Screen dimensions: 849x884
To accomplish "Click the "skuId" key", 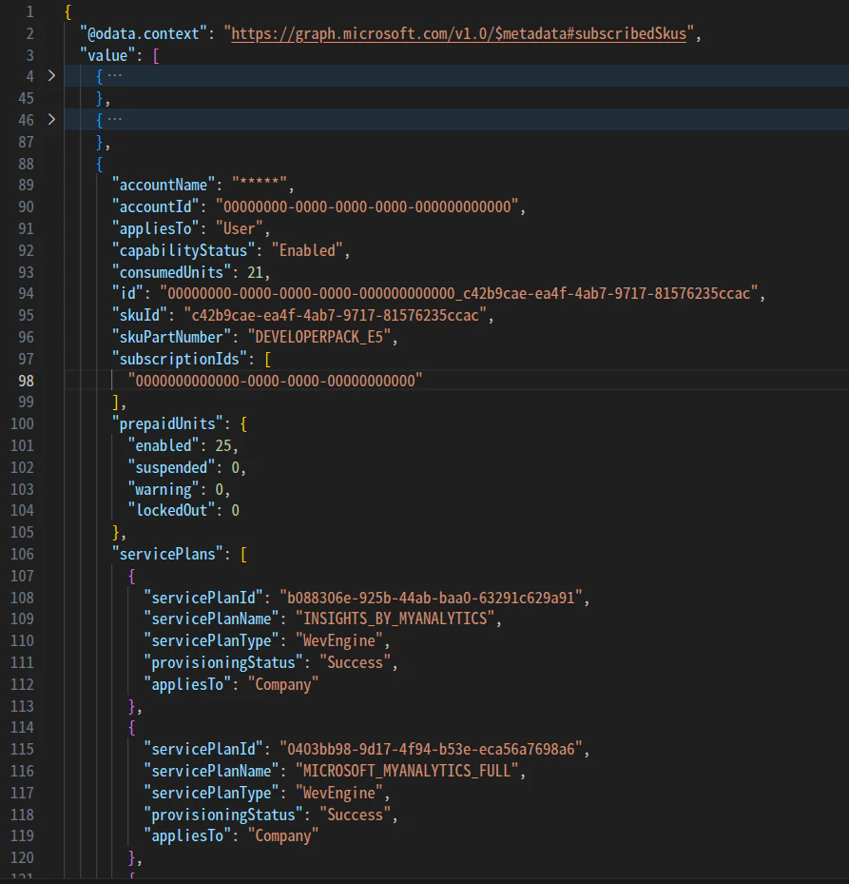I will [x=140, y=315].
